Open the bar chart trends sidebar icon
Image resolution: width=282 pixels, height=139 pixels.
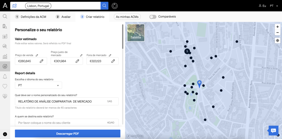[5, 57]
